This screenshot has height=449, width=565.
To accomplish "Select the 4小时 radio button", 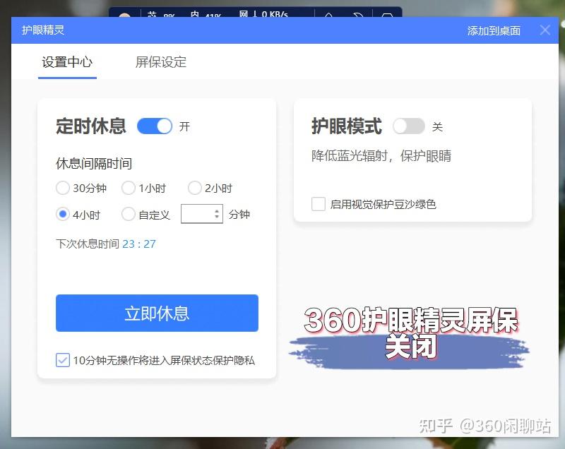I will 63,214.
